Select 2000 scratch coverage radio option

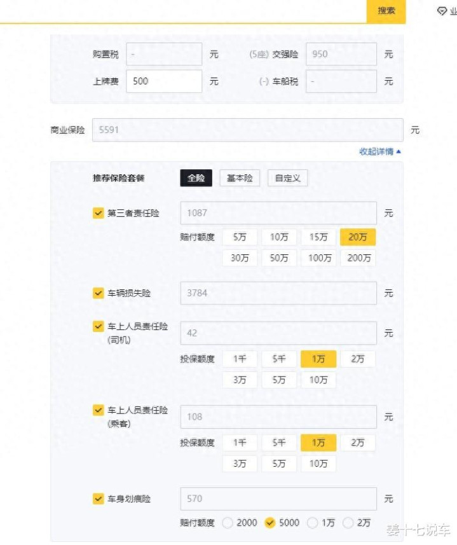coord(228,523)
